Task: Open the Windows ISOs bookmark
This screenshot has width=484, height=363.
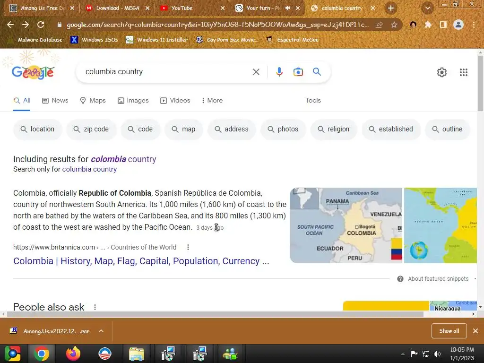Action: tap(95, 40)
